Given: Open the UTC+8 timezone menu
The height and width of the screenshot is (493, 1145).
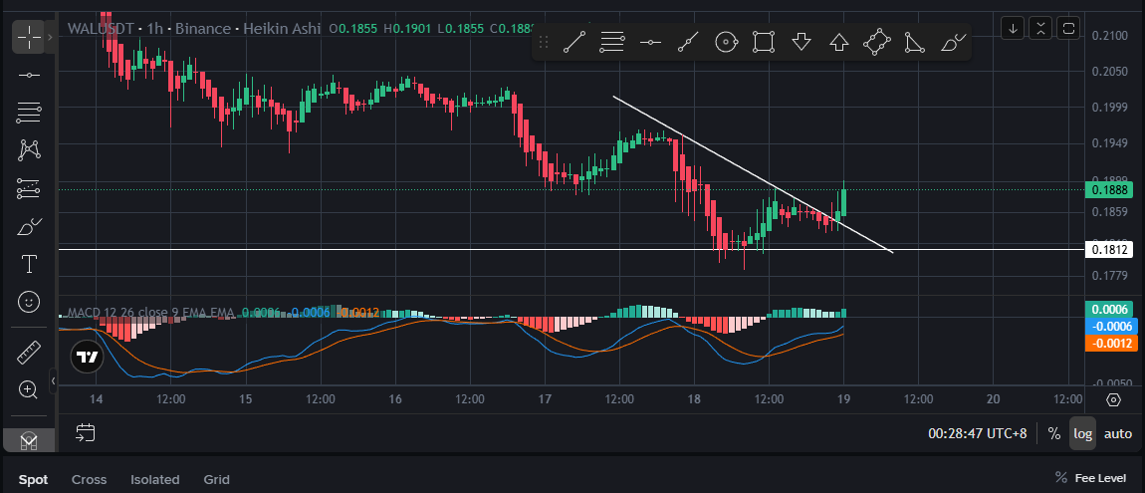Looking at the screenshot, I should click(977, 433).
